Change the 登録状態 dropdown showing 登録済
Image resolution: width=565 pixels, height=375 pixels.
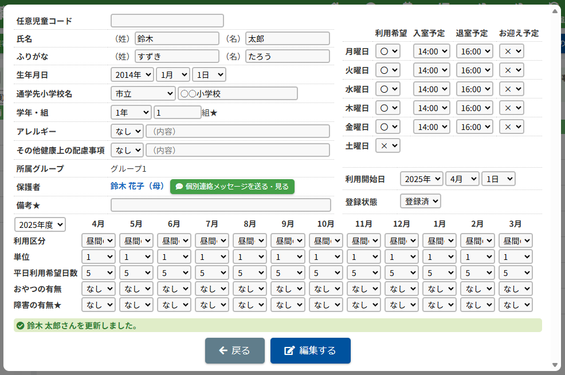(421, 202)
